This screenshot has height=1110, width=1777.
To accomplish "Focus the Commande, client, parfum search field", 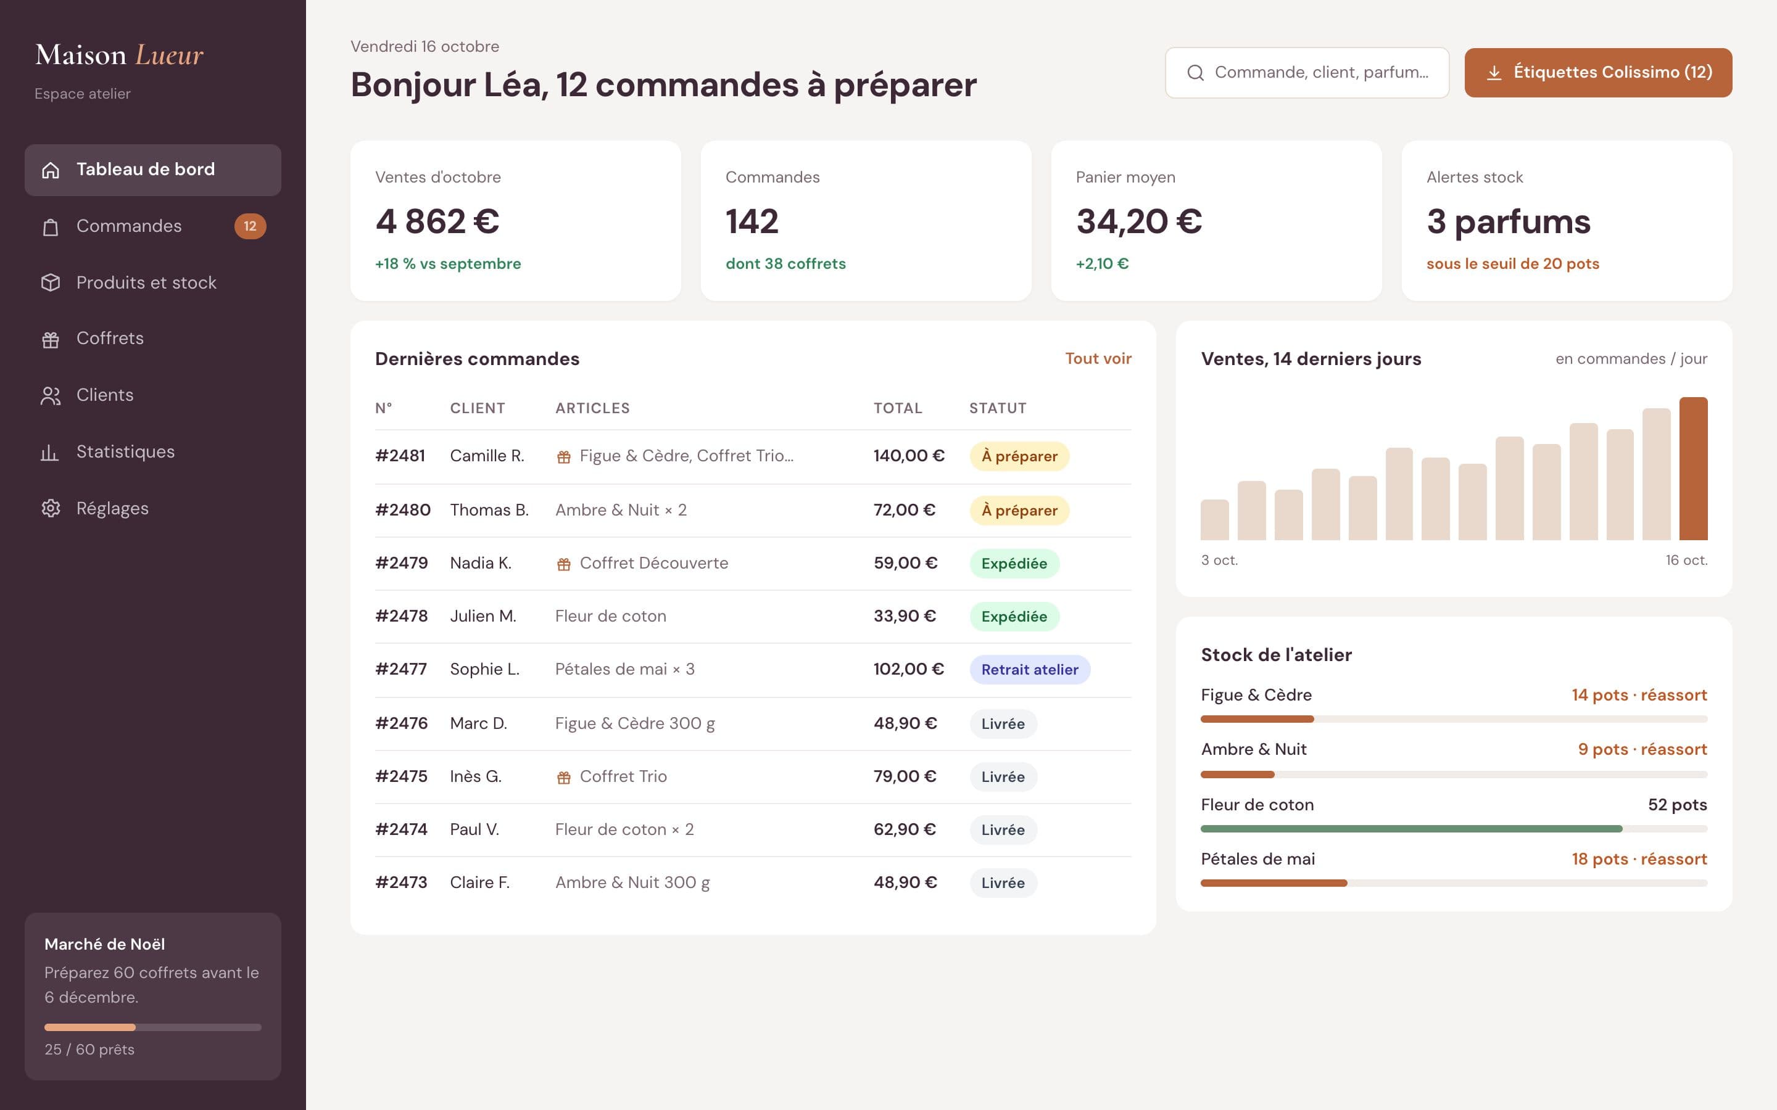I will (x=1307, y=73).
